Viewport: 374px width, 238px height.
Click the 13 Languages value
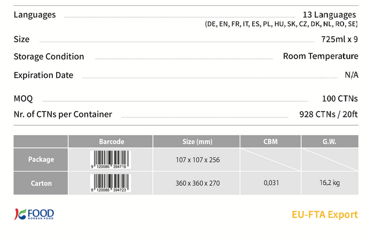point(329,15)
